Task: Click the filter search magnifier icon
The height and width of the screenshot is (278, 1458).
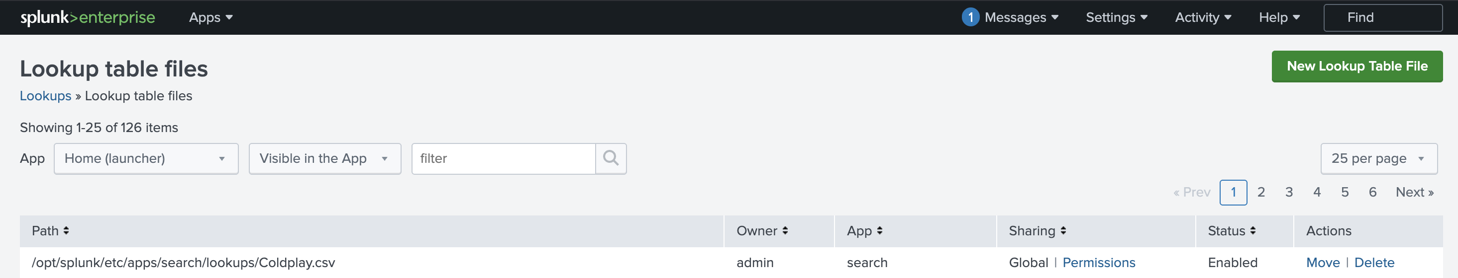Action: coord(610,158)
